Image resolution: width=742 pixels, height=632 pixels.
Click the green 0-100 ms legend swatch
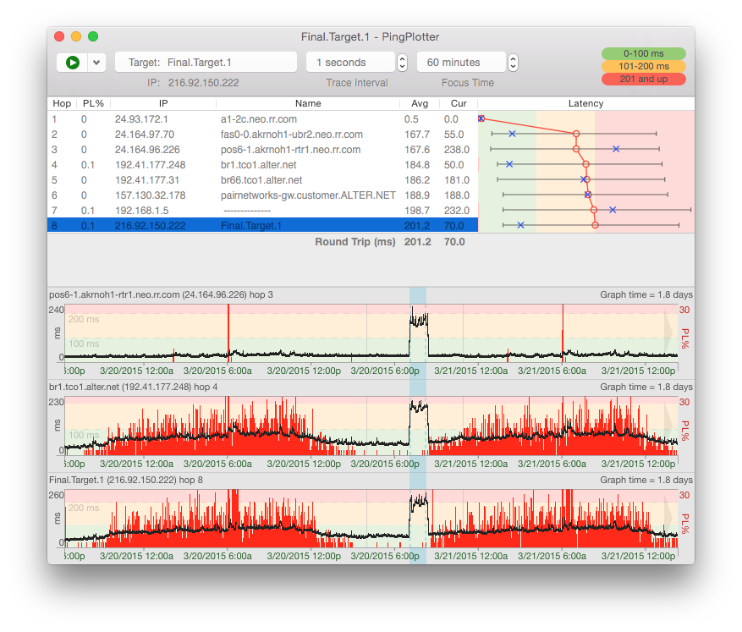coord(643,53)
